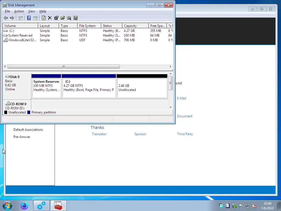This screenshot has width=281, height=211.
Task: Click the System Reserved drive icon in list
Action: tap(5, 35)
